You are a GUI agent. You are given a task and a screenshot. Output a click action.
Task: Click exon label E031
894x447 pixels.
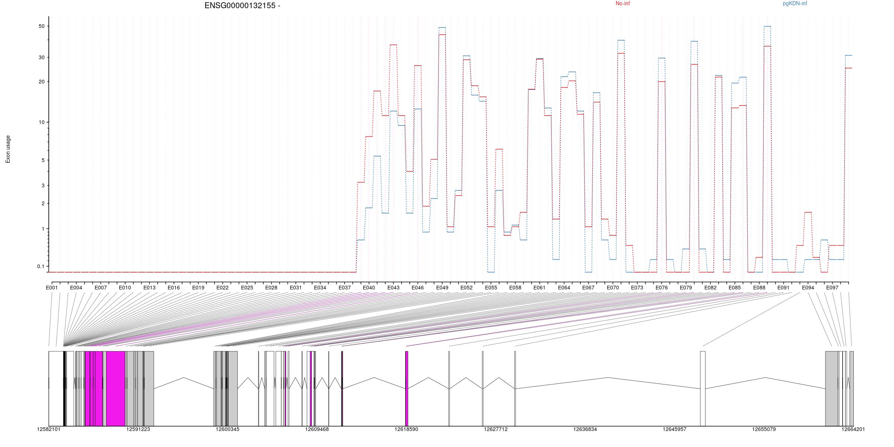pyautogui.click(x=296, y=288)
